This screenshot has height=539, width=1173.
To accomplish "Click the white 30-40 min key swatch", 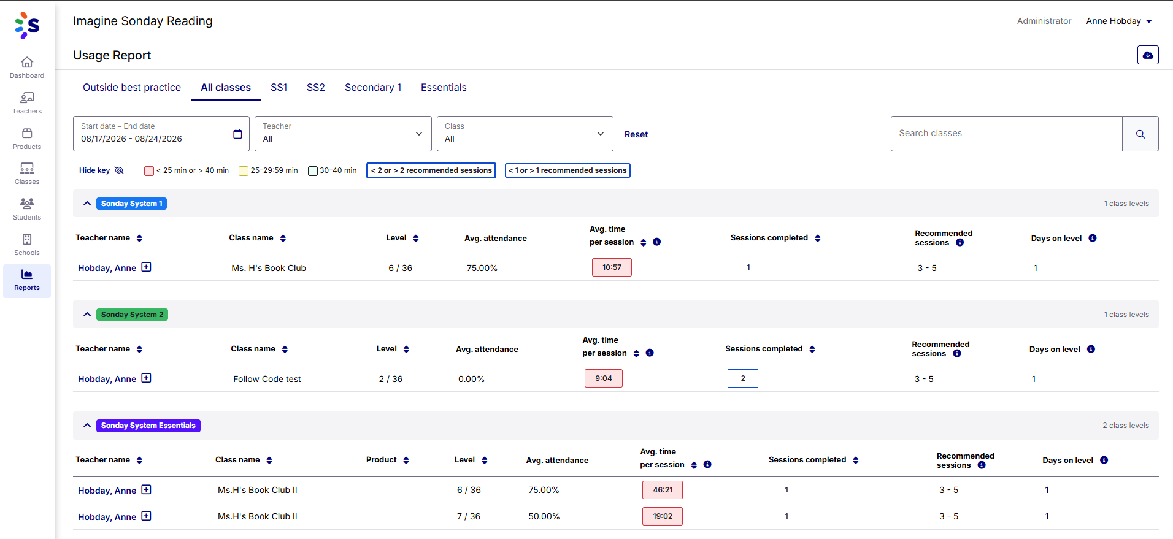I will (x=313, y=171).
